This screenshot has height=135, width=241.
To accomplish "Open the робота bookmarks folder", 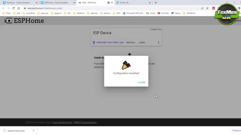I will tap(105, 13).
